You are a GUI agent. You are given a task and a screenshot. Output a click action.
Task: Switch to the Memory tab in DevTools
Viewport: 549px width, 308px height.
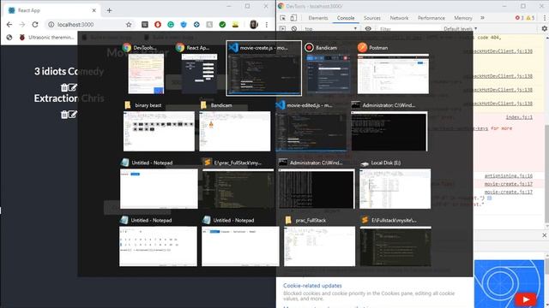click(463, 18)
